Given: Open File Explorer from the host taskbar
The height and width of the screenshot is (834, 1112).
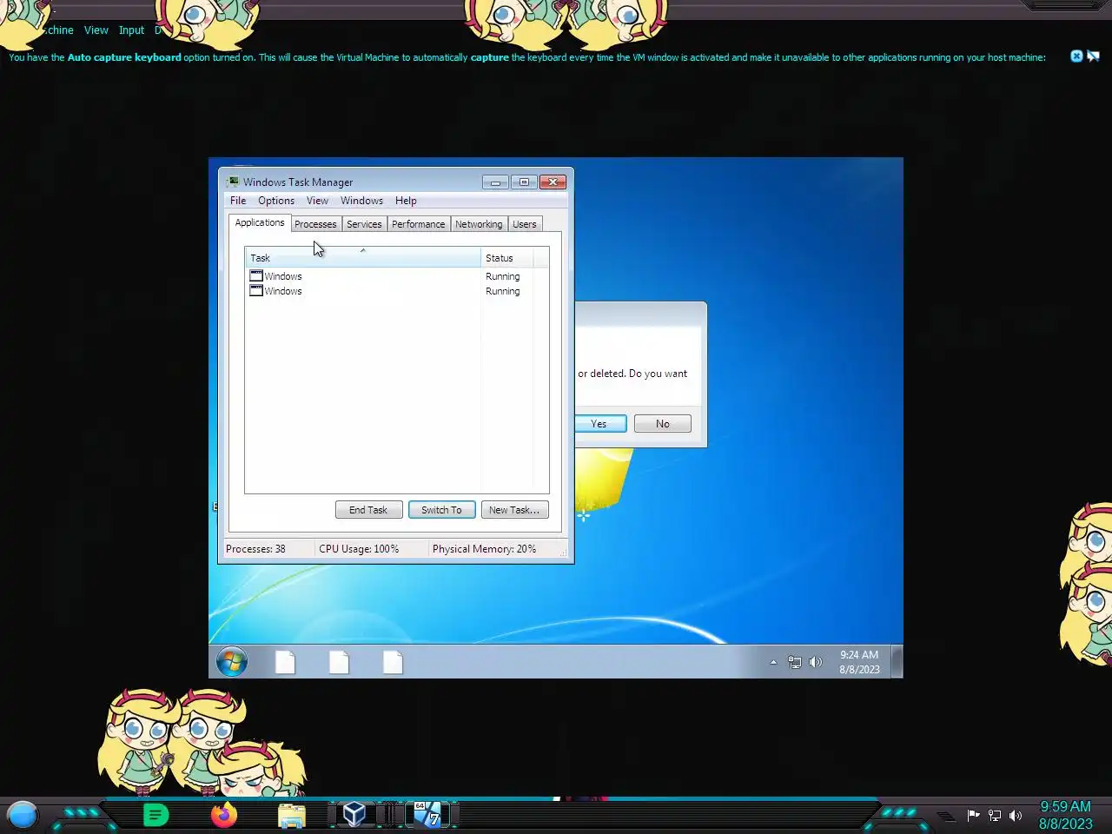Looking at the screenshot, I should coord(292,815).
